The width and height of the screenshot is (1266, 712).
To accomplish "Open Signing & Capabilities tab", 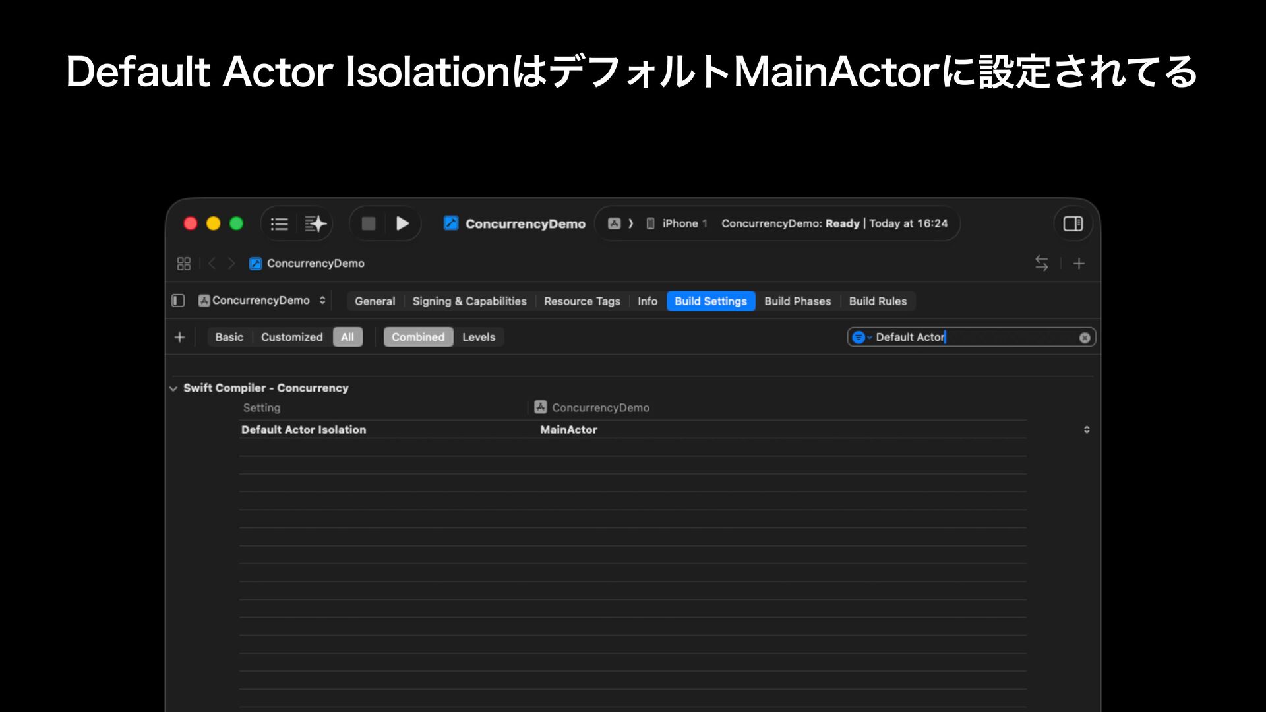I will click(469, 301).
